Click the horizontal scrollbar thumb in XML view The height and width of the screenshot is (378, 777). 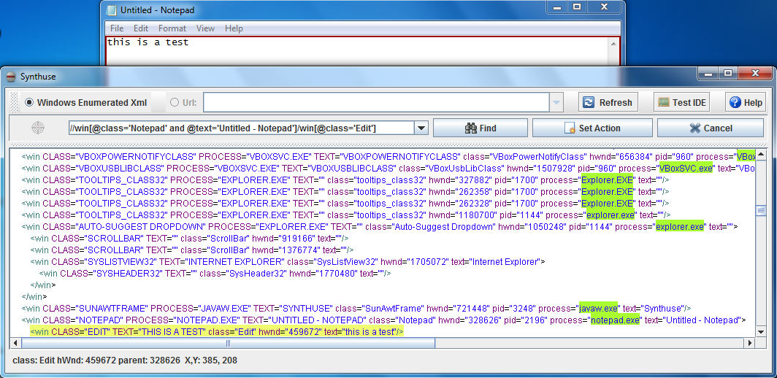(x=228, y=343)
